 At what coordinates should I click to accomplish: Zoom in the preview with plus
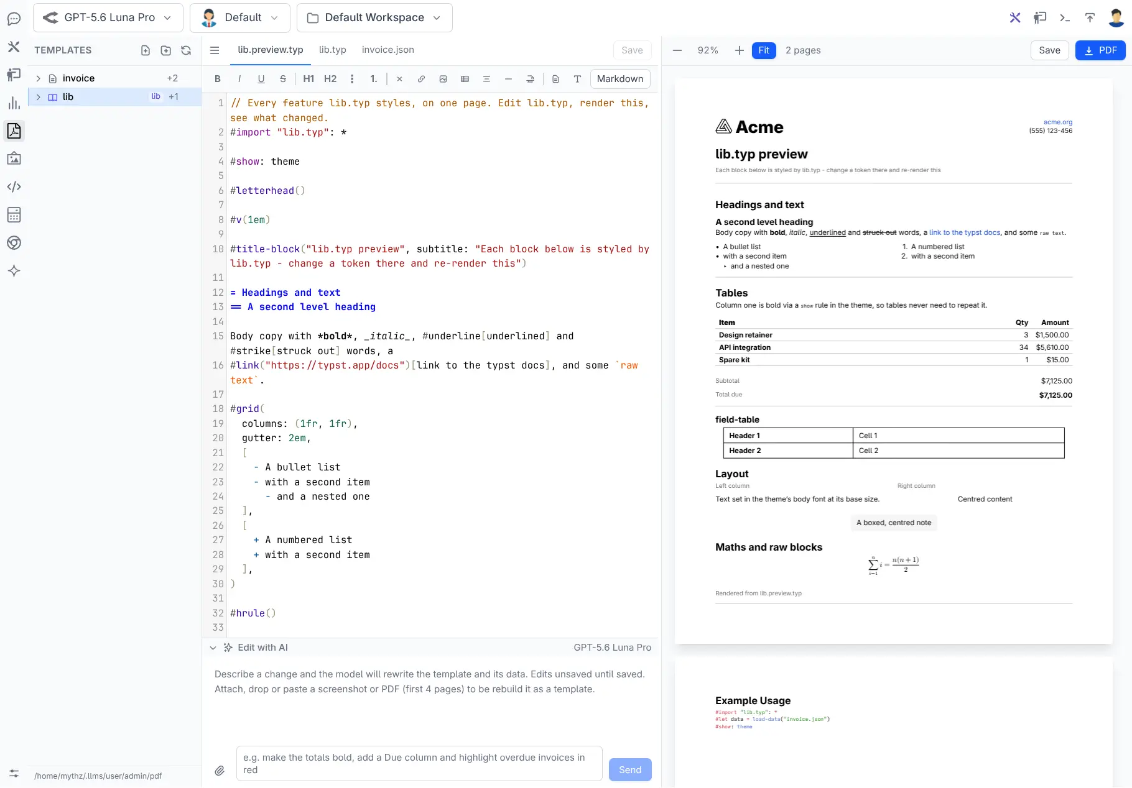(739, 50)
